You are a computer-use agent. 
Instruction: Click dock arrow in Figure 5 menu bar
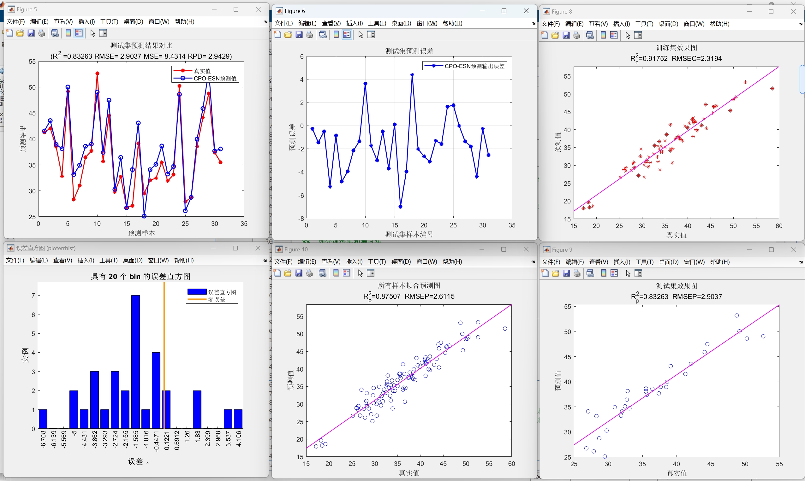265,22
